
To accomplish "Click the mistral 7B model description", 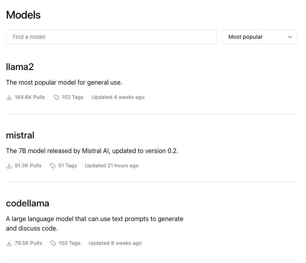I will pyautogui.click(x=92, y=151).
